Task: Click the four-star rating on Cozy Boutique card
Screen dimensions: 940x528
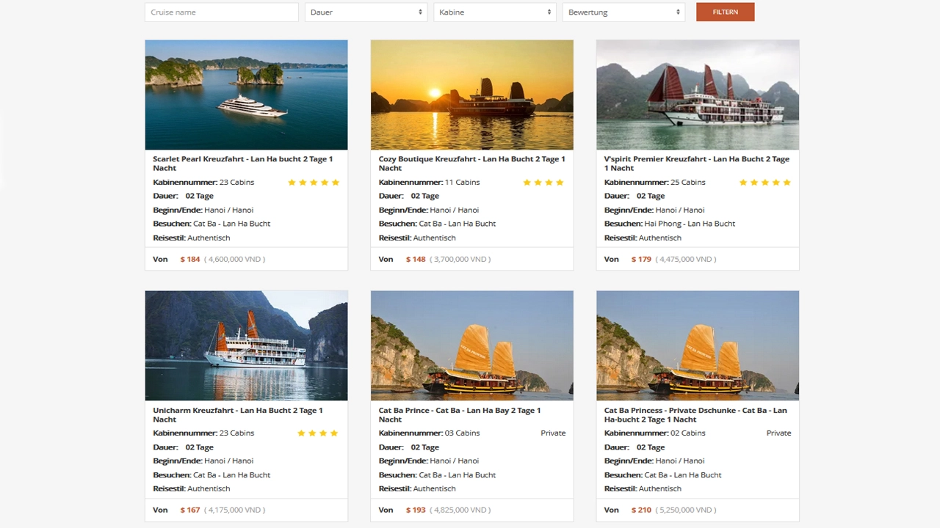Action: pyautogui.click(x=543, y=182)
